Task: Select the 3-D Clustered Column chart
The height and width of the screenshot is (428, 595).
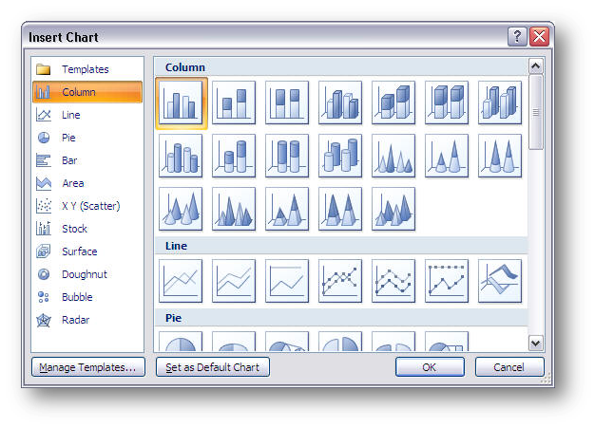Action: pos(340,102)
